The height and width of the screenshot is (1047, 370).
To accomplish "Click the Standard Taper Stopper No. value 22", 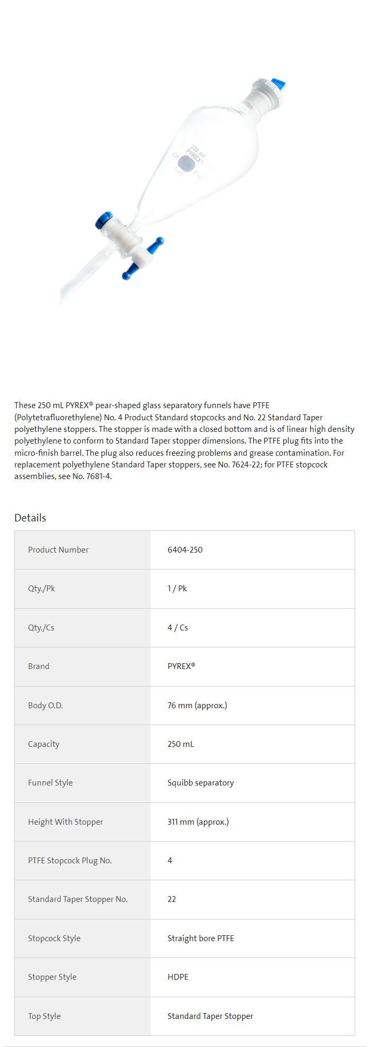I will tap(172, 899).
